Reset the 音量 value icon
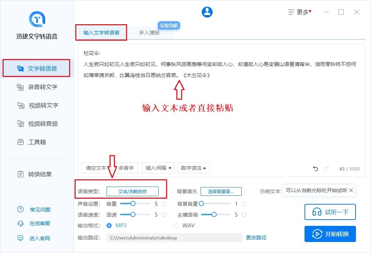The width and height of the screenshot is (371, 253). [163, 203]
